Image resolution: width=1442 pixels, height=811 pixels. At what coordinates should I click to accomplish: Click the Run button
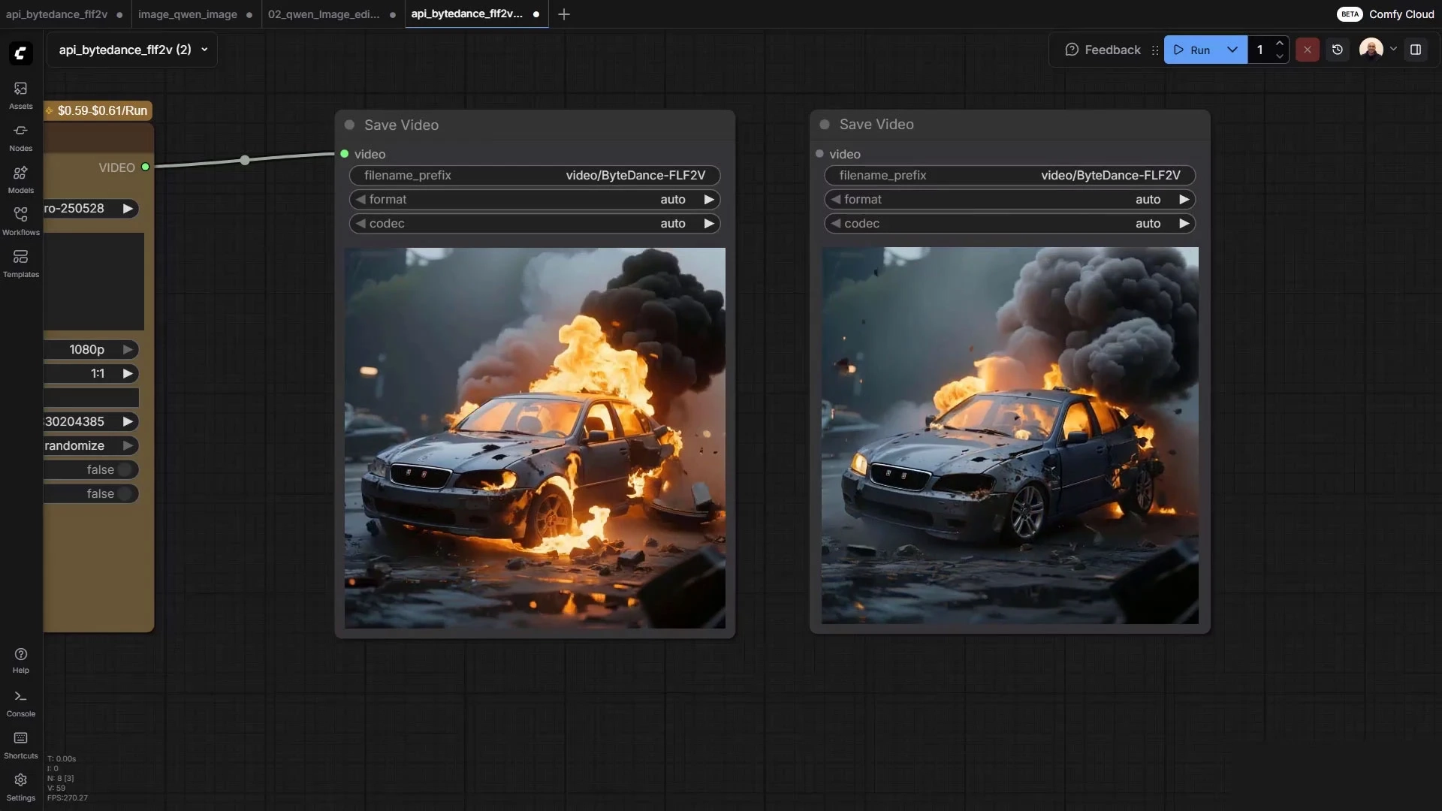tap(1192, 50)
